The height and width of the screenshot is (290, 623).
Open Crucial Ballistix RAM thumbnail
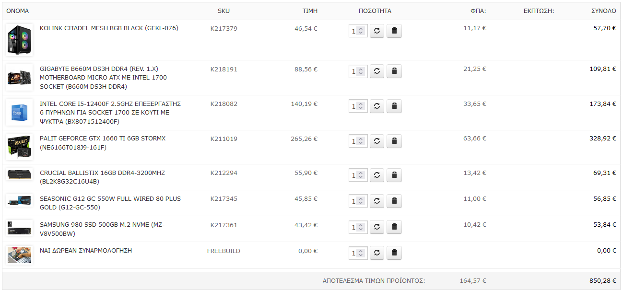point(20,174)
